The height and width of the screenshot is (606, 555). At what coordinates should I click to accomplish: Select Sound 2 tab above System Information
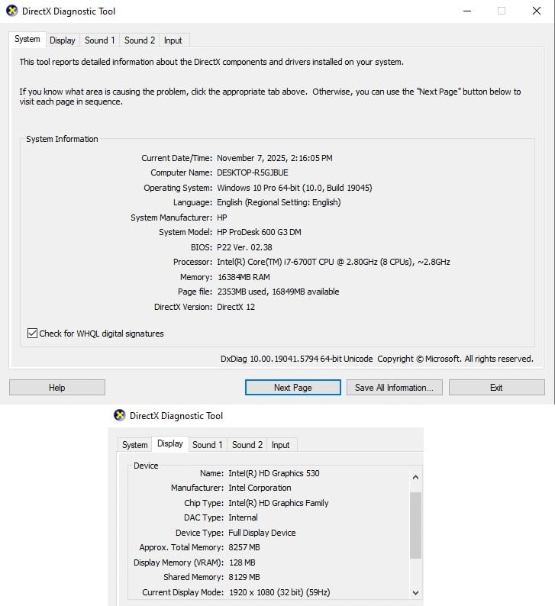pos(140,40)
